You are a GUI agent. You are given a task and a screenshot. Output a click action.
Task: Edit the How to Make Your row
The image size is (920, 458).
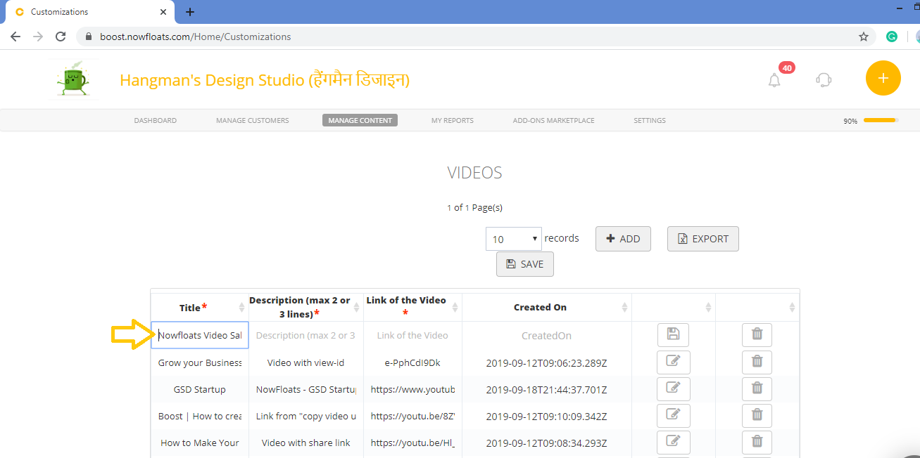[x=673, y=443]
